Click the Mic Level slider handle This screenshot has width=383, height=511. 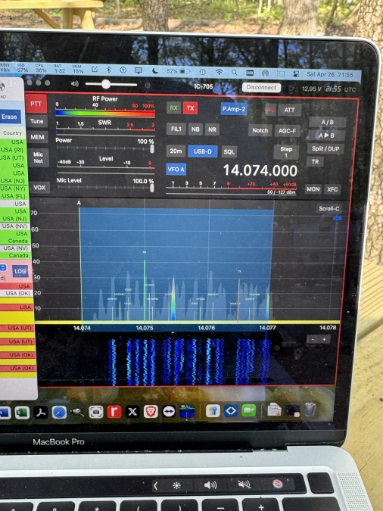tap(152, 188)
